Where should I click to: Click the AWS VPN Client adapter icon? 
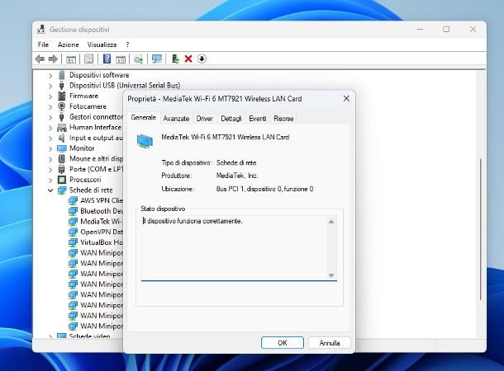[x=73, y=200]
